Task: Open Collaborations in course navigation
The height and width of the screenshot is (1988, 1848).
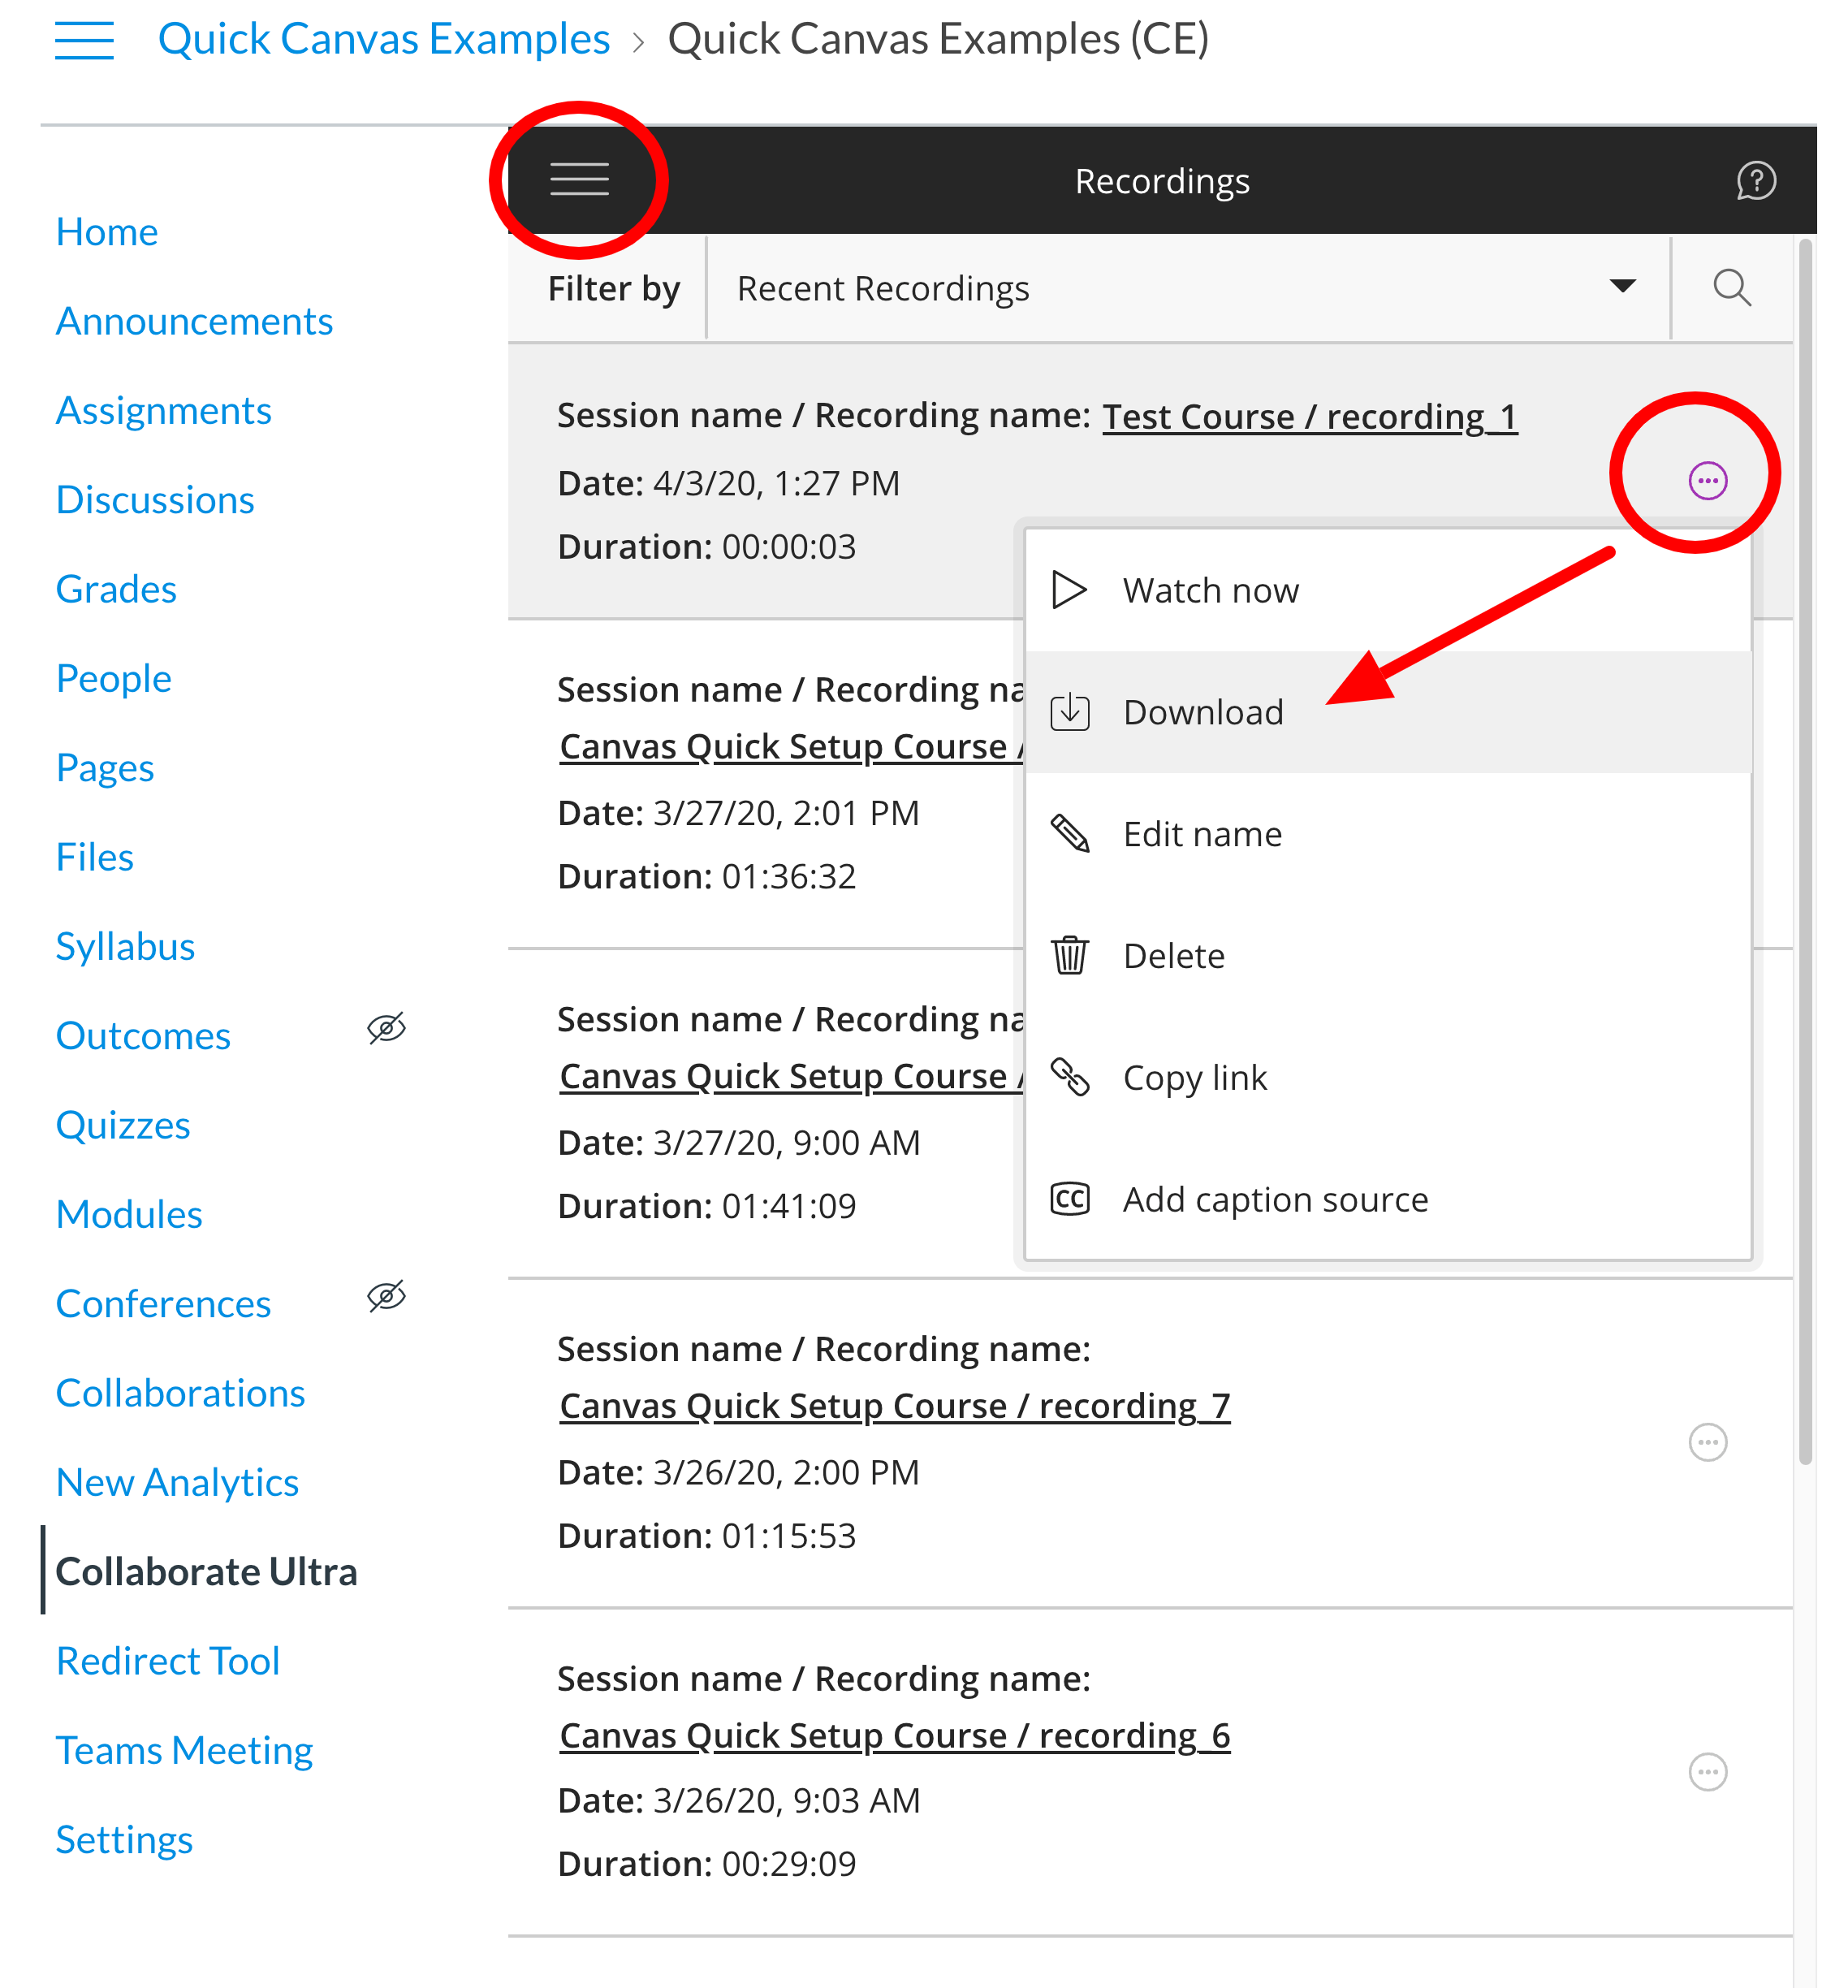Action: pos(180,1393)
